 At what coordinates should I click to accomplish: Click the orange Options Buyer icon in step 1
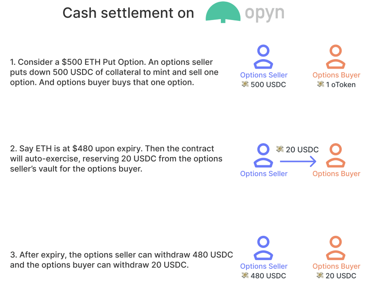click(336, 57)
